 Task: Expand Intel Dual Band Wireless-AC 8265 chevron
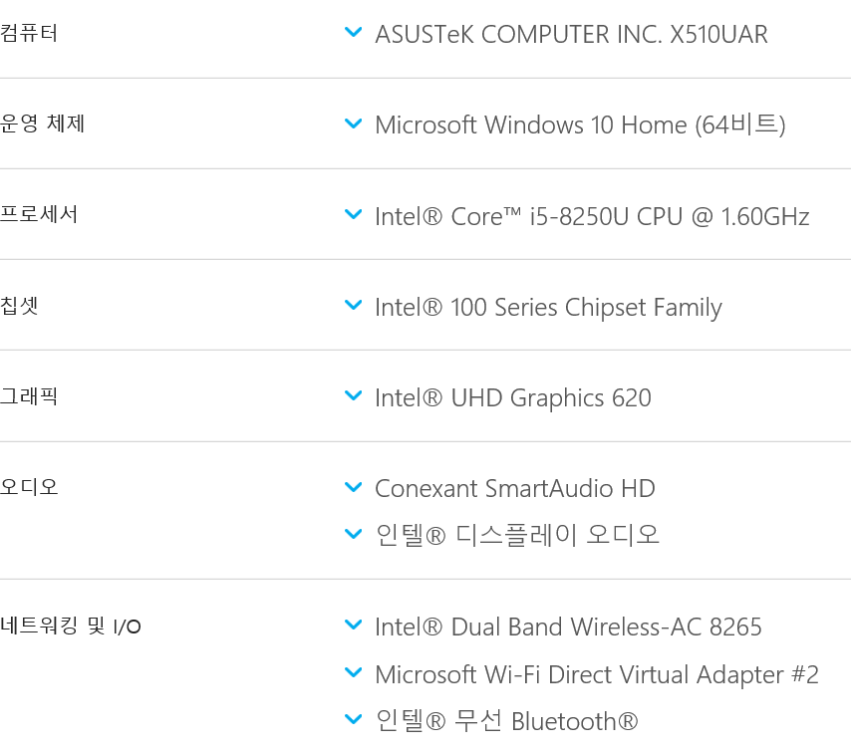click(x=354, y=625)
